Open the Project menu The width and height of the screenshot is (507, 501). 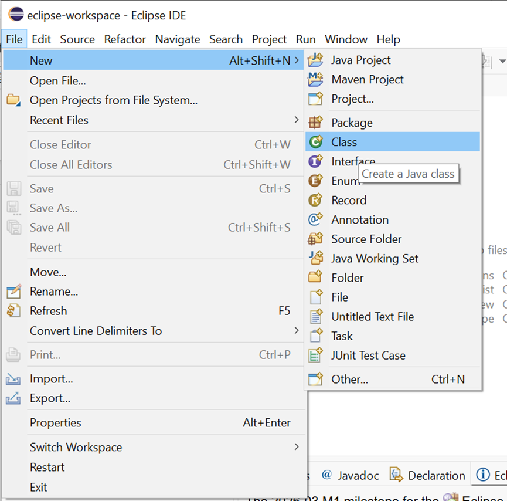click(x=269, y=39)
